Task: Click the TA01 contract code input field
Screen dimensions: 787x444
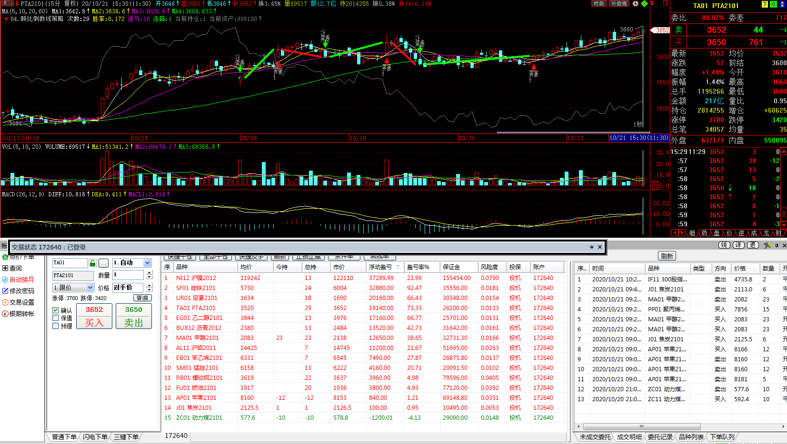Action: (70, 263)
